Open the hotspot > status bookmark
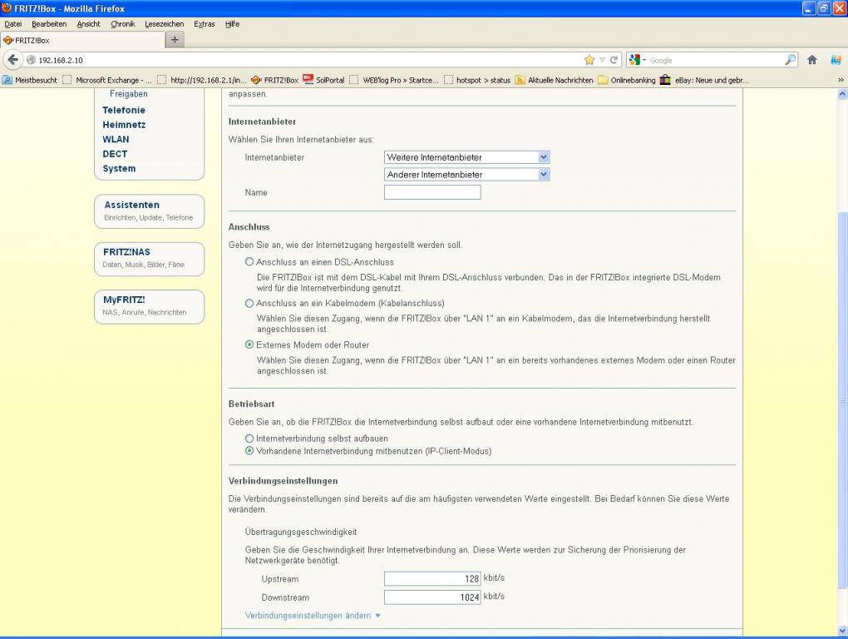 click(477, 80)
